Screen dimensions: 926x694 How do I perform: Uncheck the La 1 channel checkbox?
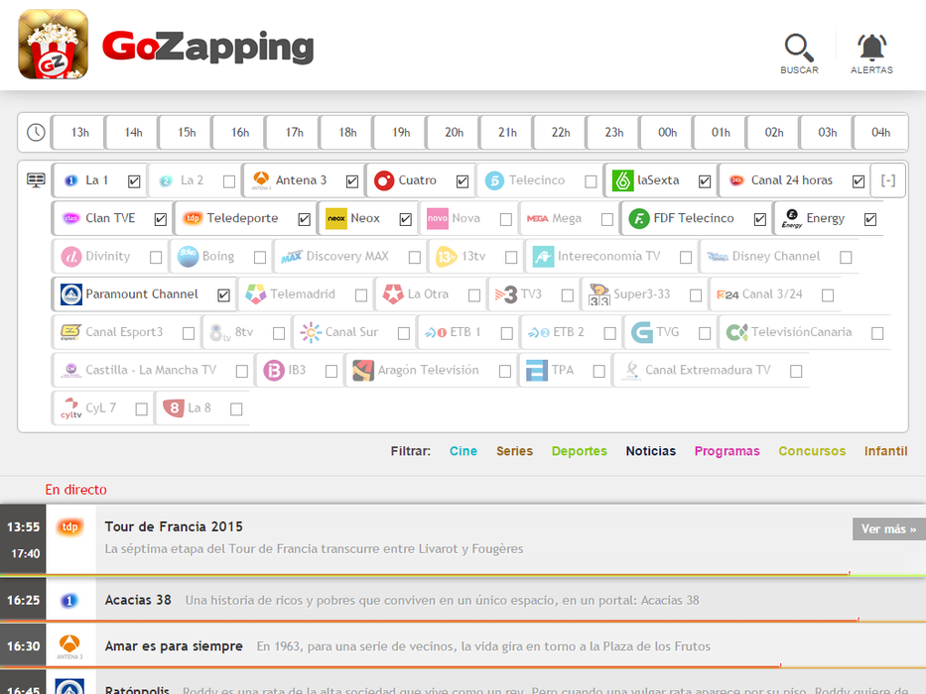click(134, 181)
